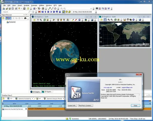Click the Zoom In magnifier in 2D Graphics toolbar
153x121 pixels.
pyautogui.click(x=109, y=20)
